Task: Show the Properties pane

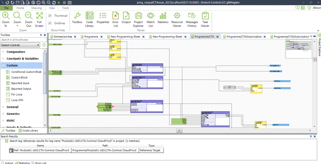Action: (103, 18)
